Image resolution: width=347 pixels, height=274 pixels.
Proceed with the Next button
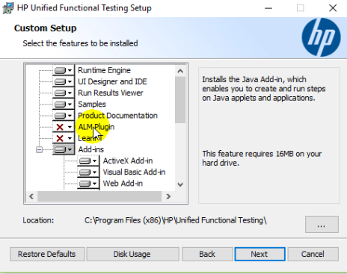(260, 254)
